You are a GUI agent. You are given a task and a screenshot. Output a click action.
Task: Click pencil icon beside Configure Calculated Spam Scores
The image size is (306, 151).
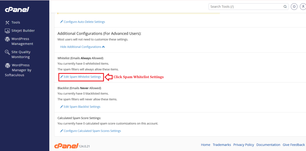62,131
